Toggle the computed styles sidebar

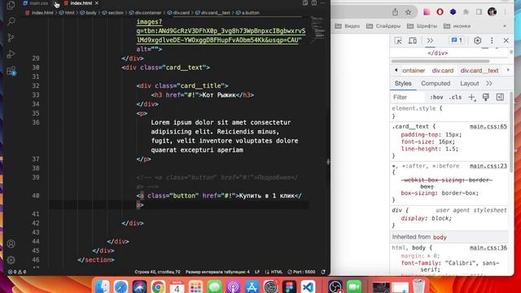[x=500, y=98]
